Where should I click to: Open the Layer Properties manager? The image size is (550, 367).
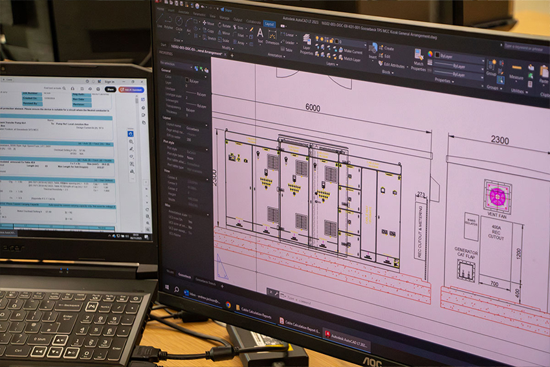click(x=307, y=44)
